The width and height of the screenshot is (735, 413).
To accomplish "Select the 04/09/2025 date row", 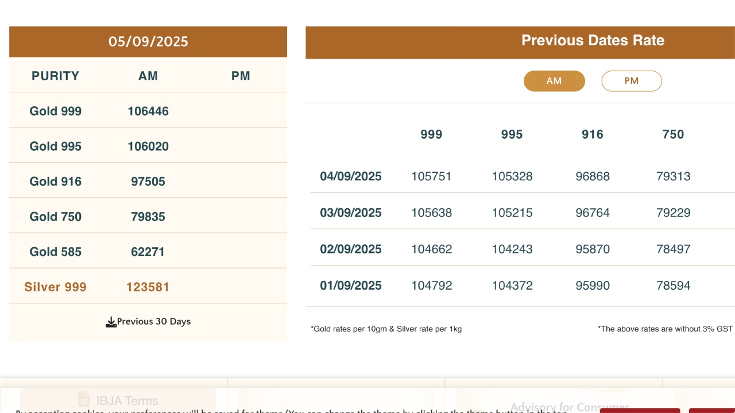I will tap(351, 177).
